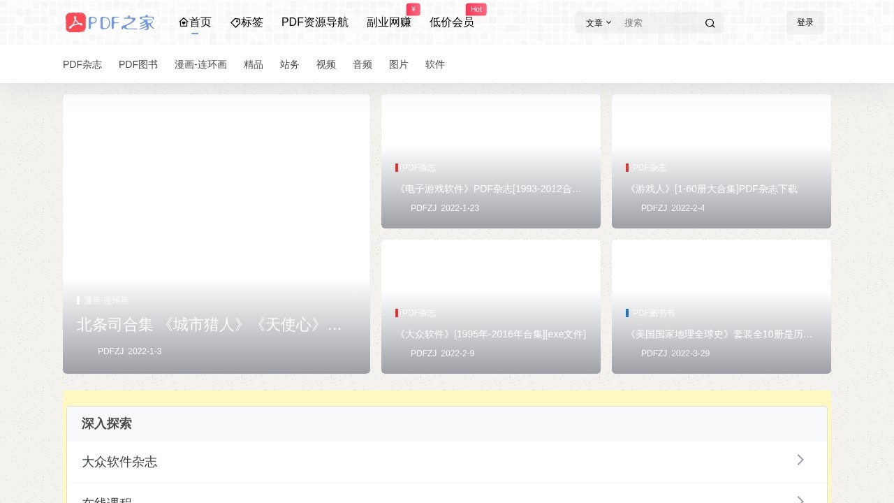Open the 漫画-连环画 navigation tab
The image size is (894, 503).
200,64
